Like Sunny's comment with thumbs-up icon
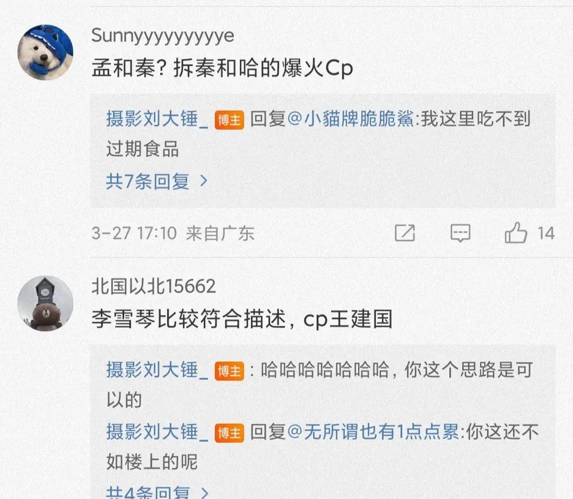Screen dimensions: 573x499 click(516, 233)
